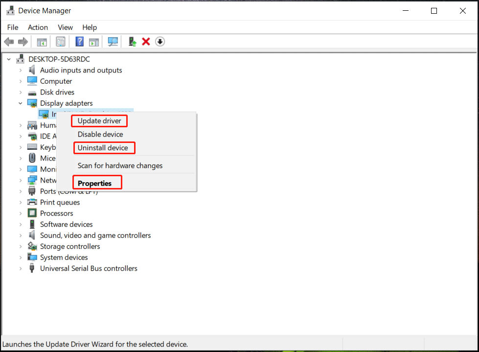479x352 pixels.
Task: Choose Properties from context menu
Action: (x=94, y=183)
